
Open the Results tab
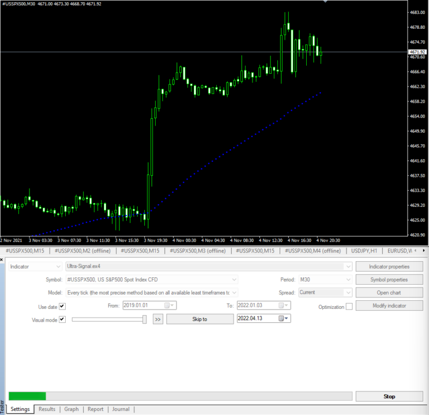coord(47,409)
